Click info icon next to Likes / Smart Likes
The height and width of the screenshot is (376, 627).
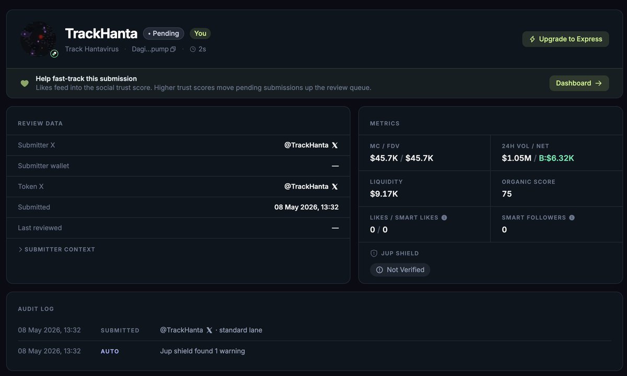(x=444, y=217)
